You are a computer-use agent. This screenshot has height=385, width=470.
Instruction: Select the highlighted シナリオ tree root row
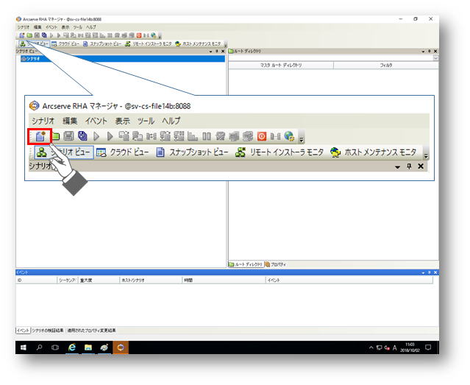pyautogui.click(x=123, y=58)
